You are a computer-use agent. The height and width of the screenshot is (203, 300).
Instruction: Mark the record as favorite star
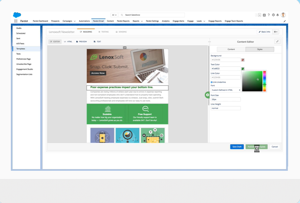(257, 15)
